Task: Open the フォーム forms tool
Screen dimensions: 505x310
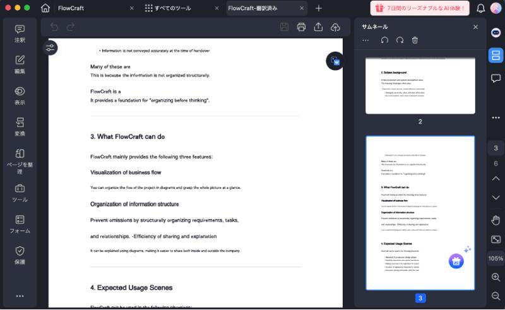Action: (x=20, y=224)
